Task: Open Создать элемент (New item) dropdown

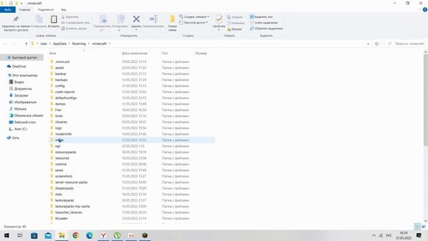Action: [x=194, y=17]
